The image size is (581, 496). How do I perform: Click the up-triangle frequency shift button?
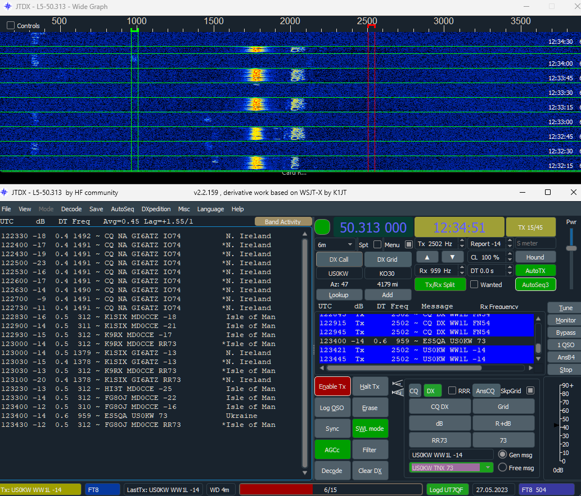click(427, 257)
